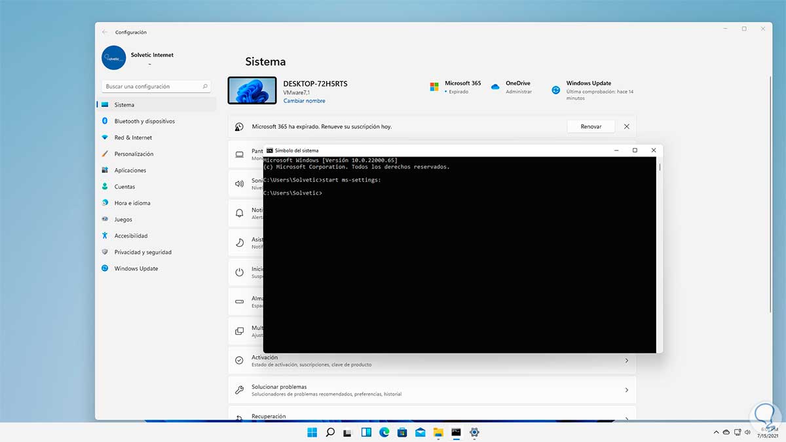Screen dimensions: 786x442
Task: Open Task View from taskbar
Action: [x=348, y=432]
